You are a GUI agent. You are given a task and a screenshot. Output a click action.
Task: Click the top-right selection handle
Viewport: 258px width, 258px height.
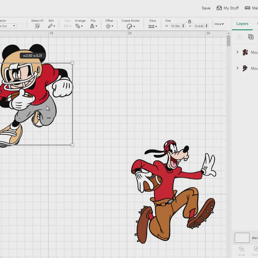pos(72,63)
